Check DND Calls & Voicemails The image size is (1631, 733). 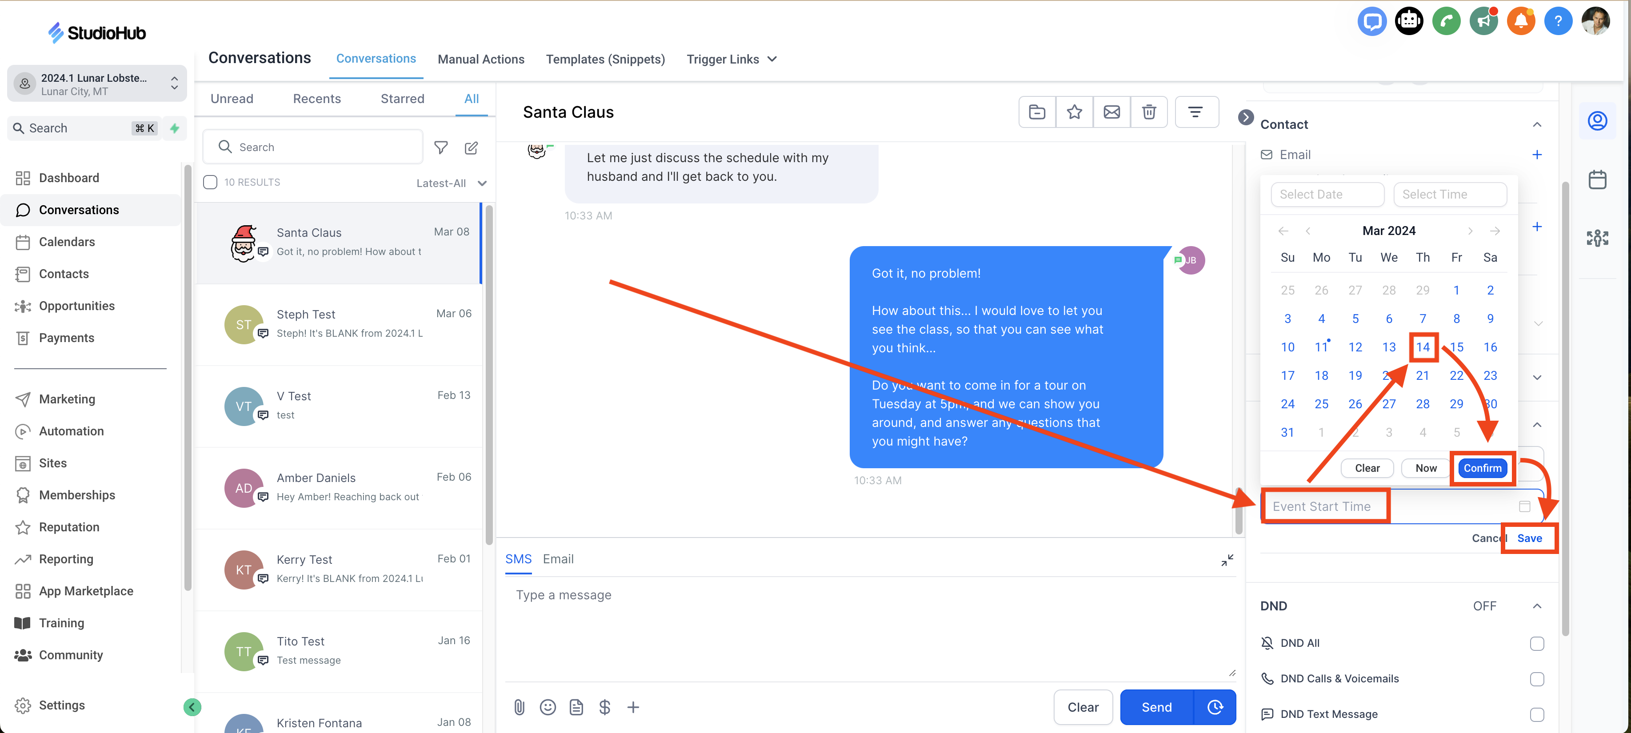pyautogui.click(x=1537, y=679)
